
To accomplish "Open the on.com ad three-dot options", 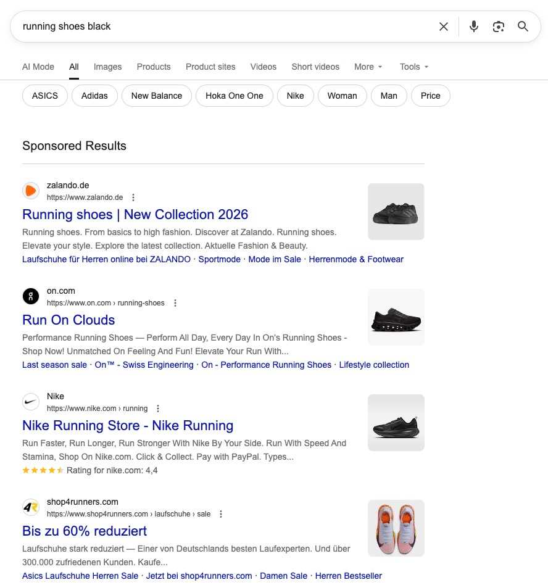I will point(175,303).
